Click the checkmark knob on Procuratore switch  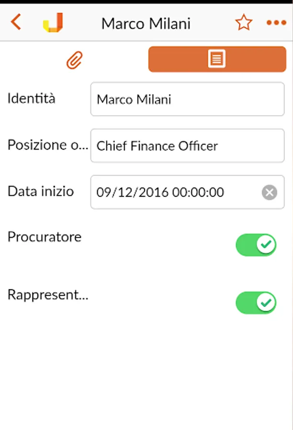coord(266,244)
